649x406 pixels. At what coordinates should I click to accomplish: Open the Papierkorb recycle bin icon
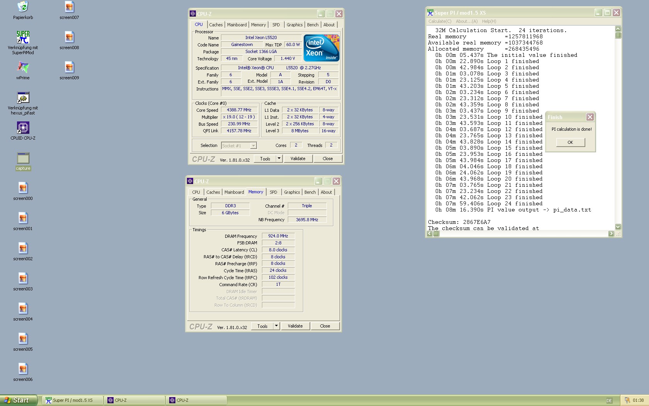coord(23,7)
